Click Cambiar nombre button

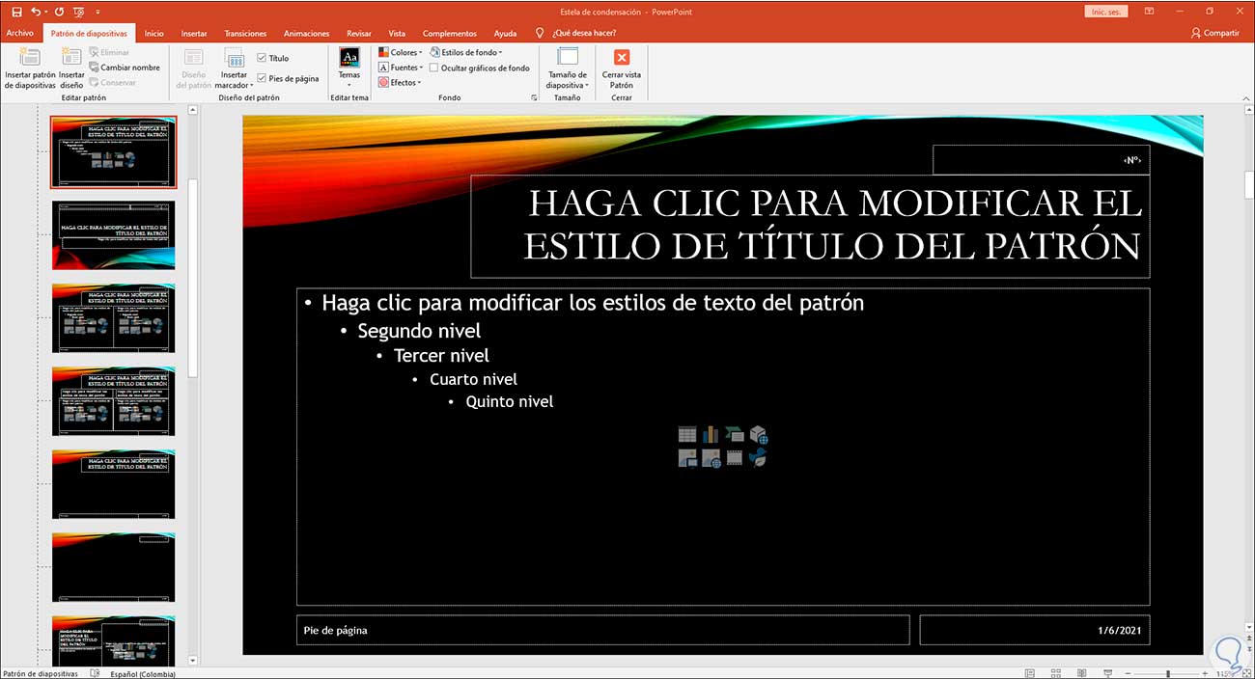pyautogui.click(x=125, y=68)
